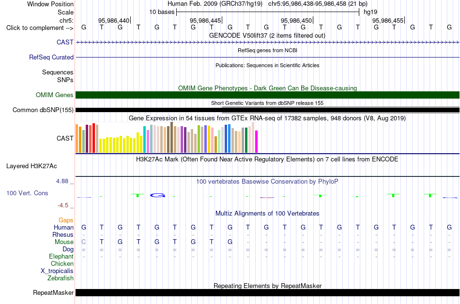Click the dark green OMIM Genes bar
The image size is (460, 304).
tap(268, 95)
